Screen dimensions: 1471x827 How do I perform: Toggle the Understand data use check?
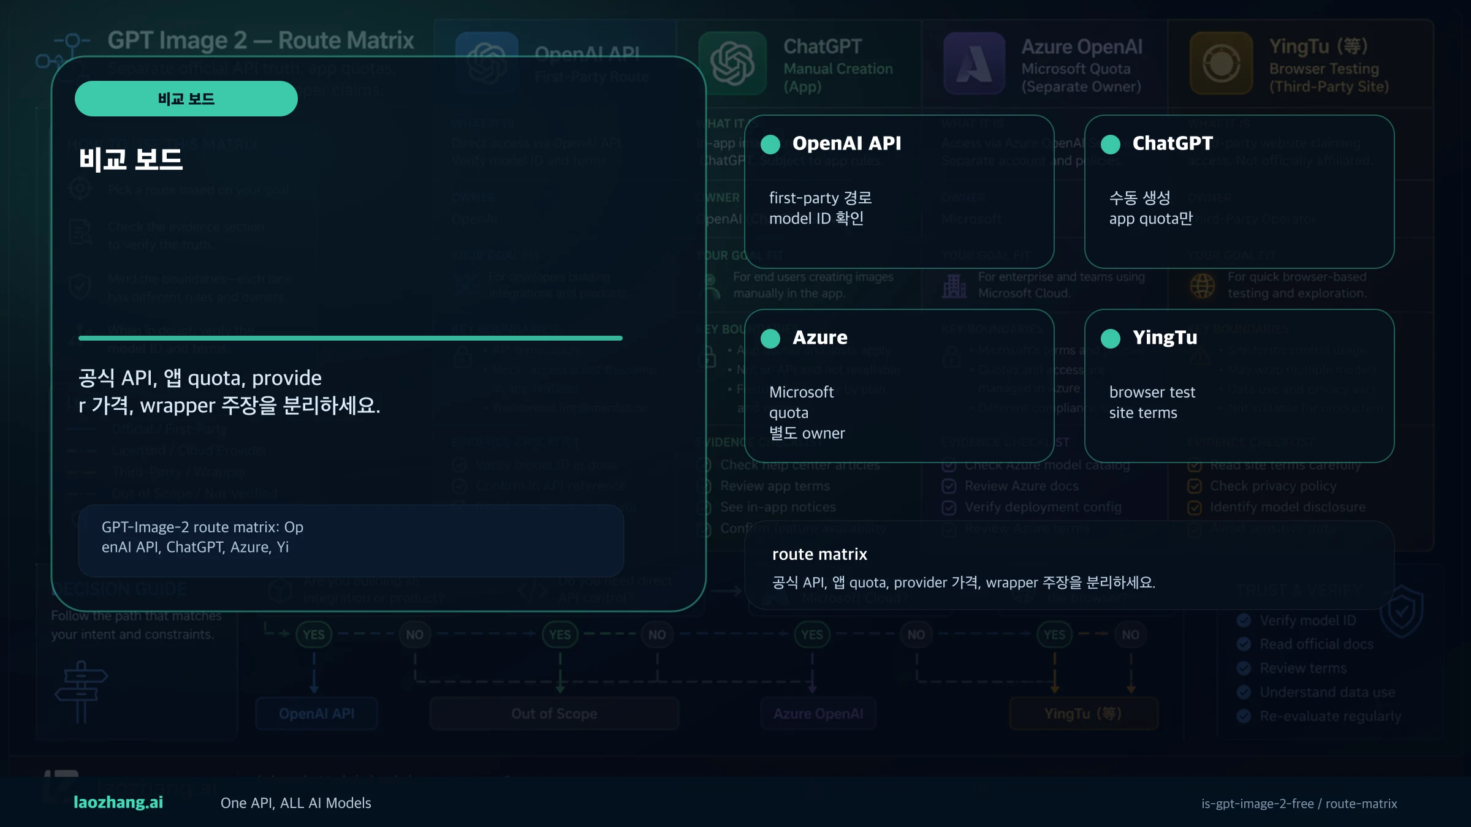click(x=1244, y=692)
